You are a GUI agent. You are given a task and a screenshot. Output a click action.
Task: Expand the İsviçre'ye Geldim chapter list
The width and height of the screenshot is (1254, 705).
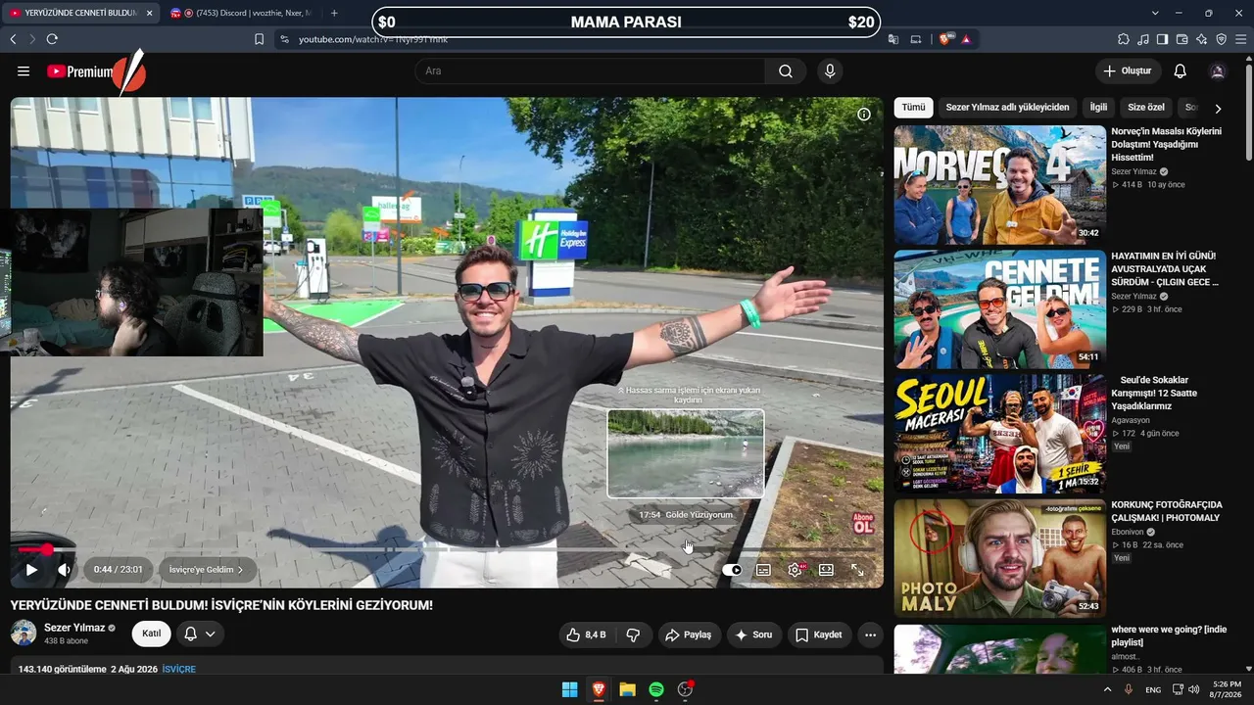tap(206, 569)
